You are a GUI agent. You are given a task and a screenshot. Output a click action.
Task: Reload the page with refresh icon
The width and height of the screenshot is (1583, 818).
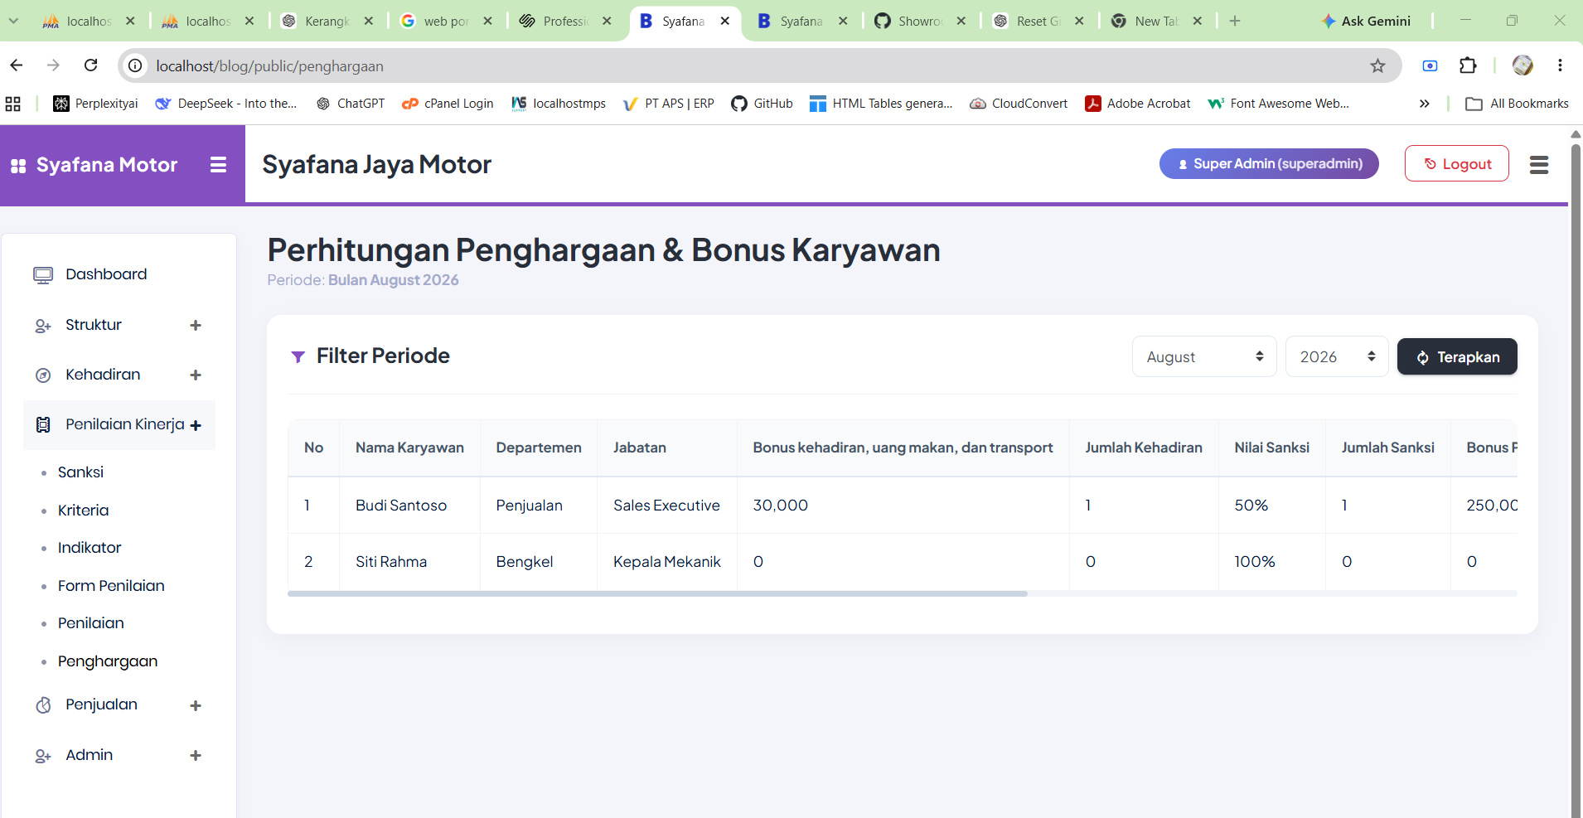click(91, 65)
